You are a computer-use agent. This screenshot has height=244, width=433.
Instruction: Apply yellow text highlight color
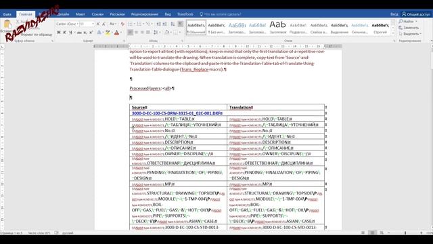(x=108, y=33)
